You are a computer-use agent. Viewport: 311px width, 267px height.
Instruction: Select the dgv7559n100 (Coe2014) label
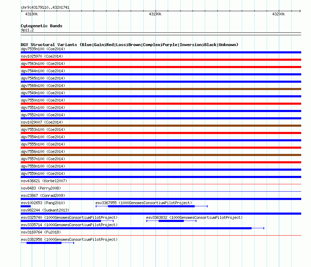click(43, 173)
